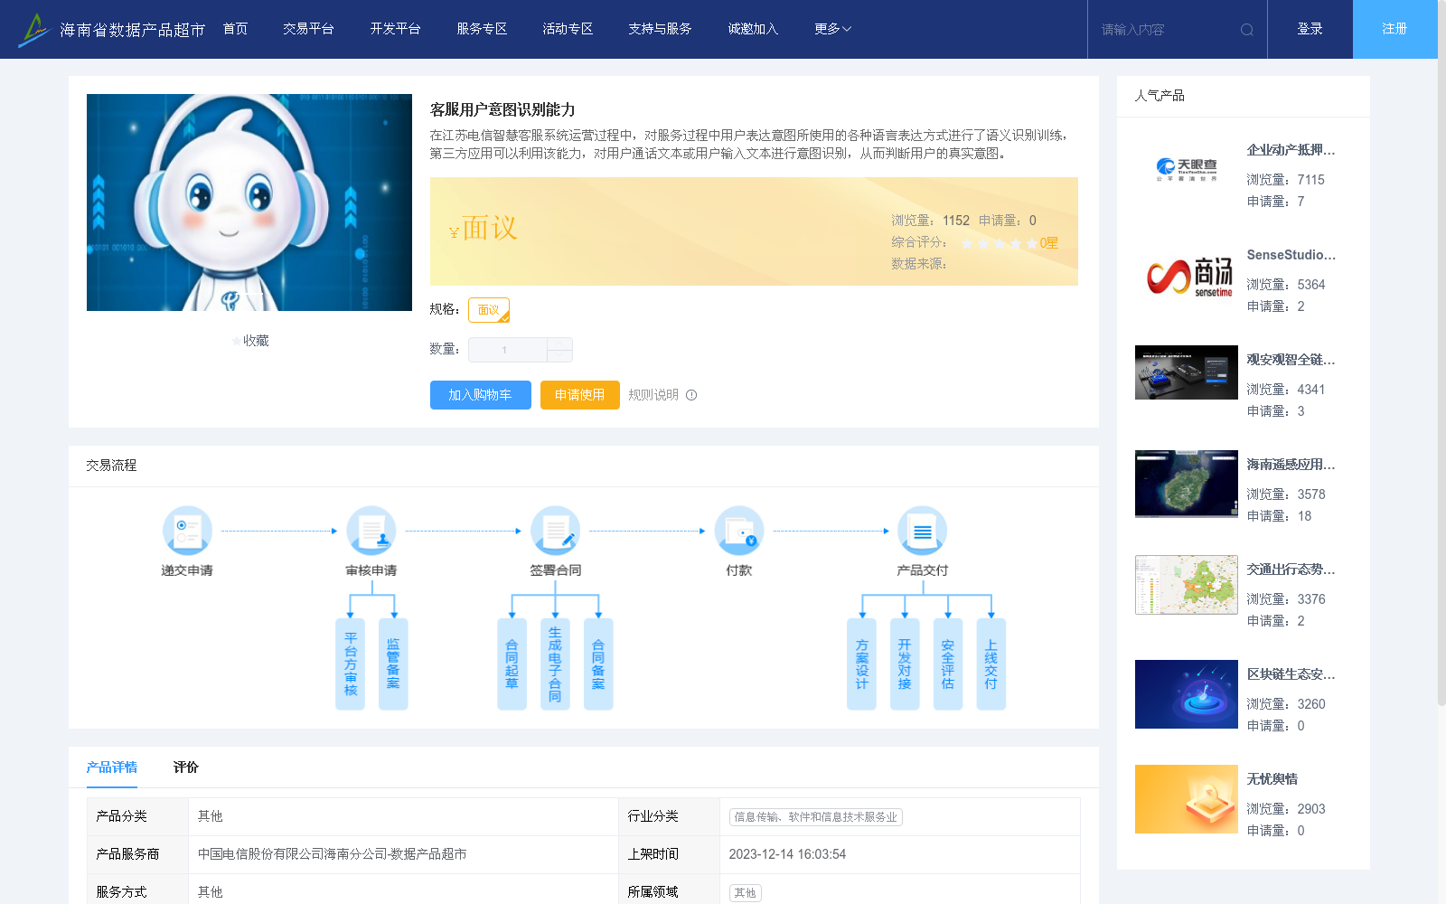
Task: Click the rating stars next to 综合评分
Action: [x=999, y=243]
